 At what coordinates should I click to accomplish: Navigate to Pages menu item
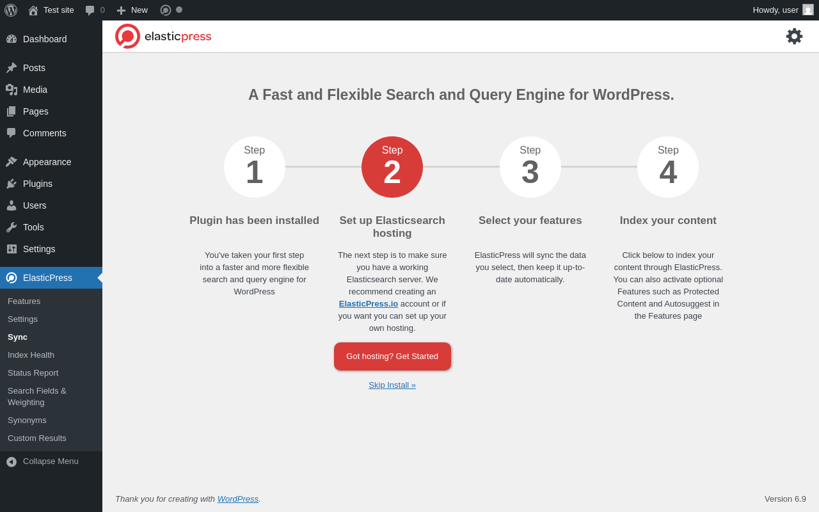point(51,111)
